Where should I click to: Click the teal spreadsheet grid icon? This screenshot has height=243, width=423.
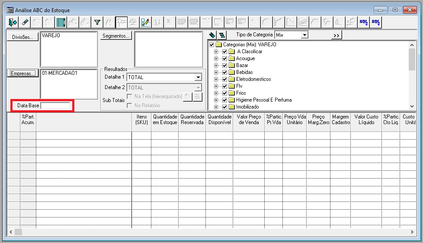61,22
